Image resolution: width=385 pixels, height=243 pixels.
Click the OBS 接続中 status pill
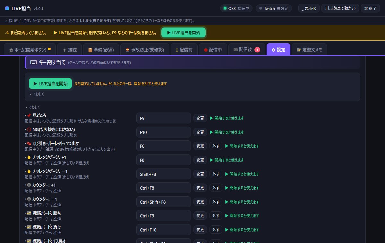(236, 8)
